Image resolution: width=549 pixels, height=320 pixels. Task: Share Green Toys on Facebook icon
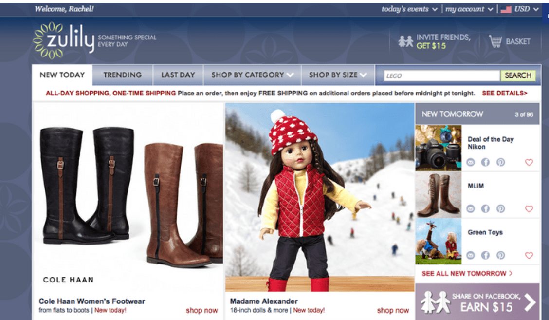[x=485, y=255]
